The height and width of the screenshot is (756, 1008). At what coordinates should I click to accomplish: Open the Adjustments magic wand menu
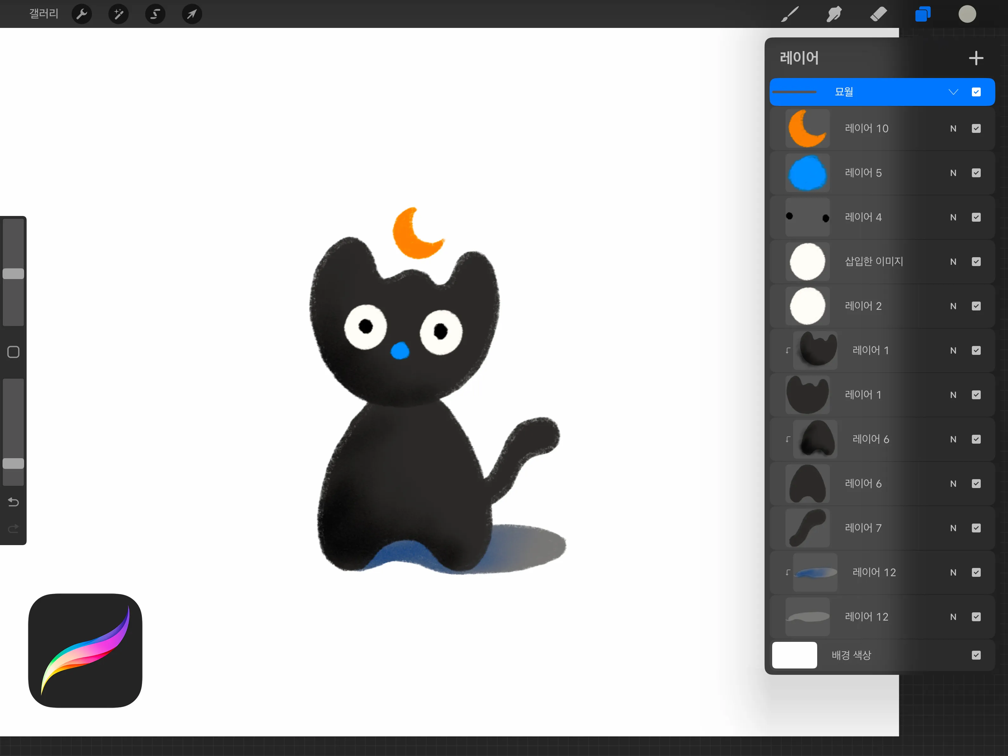(x=119, y=14)
